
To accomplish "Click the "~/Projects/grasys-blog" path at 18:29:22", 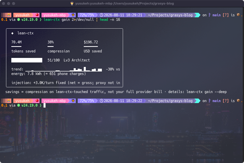I will point(170,101).
